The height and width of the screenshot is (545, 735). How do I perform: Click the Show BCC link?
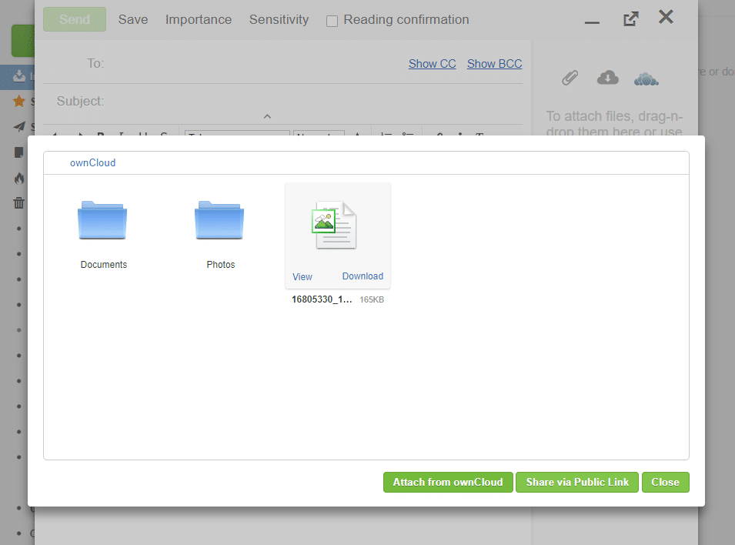pyautogui.click(x=495, y=64)
